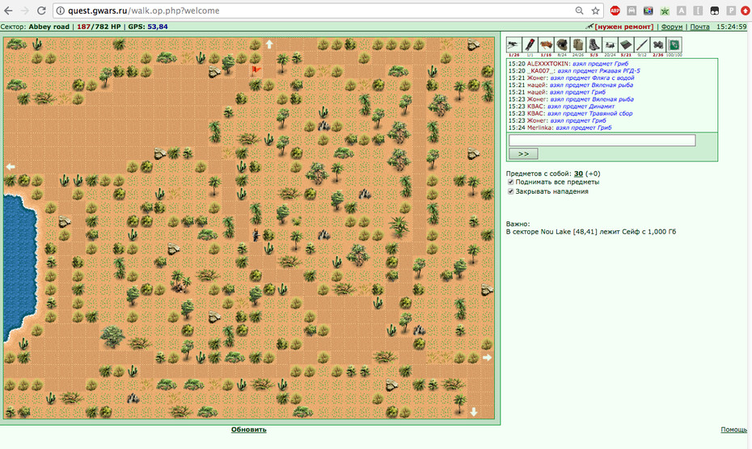
Task: Open the green card slot 100/100
Action: point(674,45)
